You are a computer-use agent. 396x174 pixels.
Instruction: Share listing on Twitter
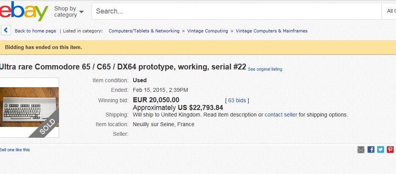tap(381, 150)
